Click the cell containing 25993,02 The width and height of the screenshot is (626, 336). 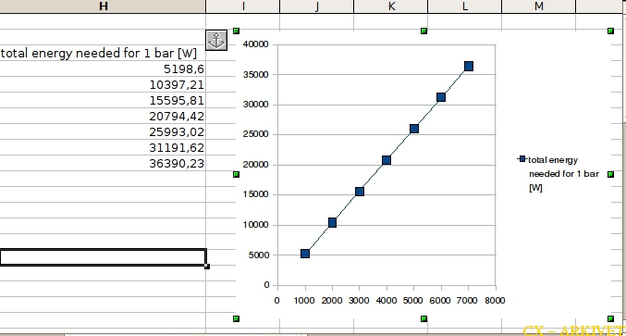tap(103, 131)
